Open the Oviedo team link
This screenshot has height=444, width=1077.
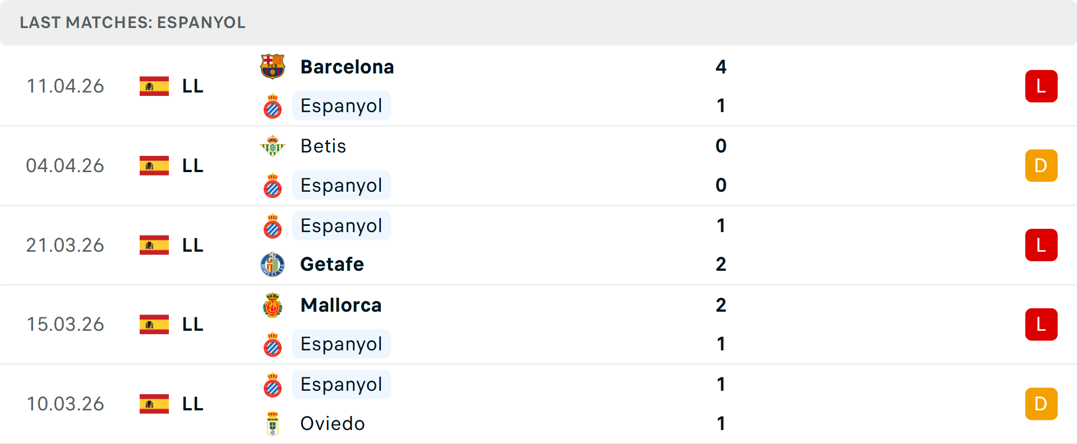click(x=333, y=424)
